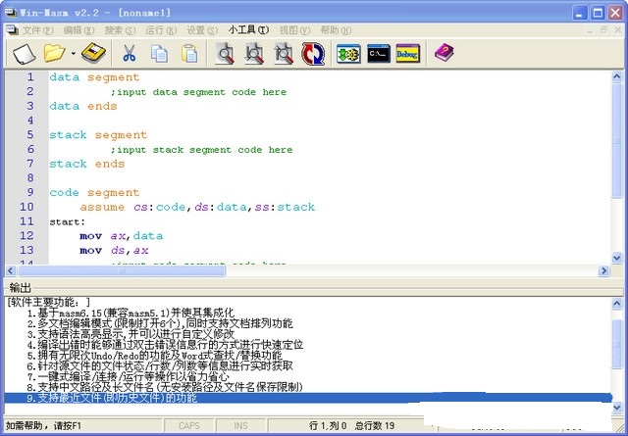Image resolution: width=628 pixels, height=436 pixels.
Task: Save file using the floppy disk icon
Action: point(93,53)
